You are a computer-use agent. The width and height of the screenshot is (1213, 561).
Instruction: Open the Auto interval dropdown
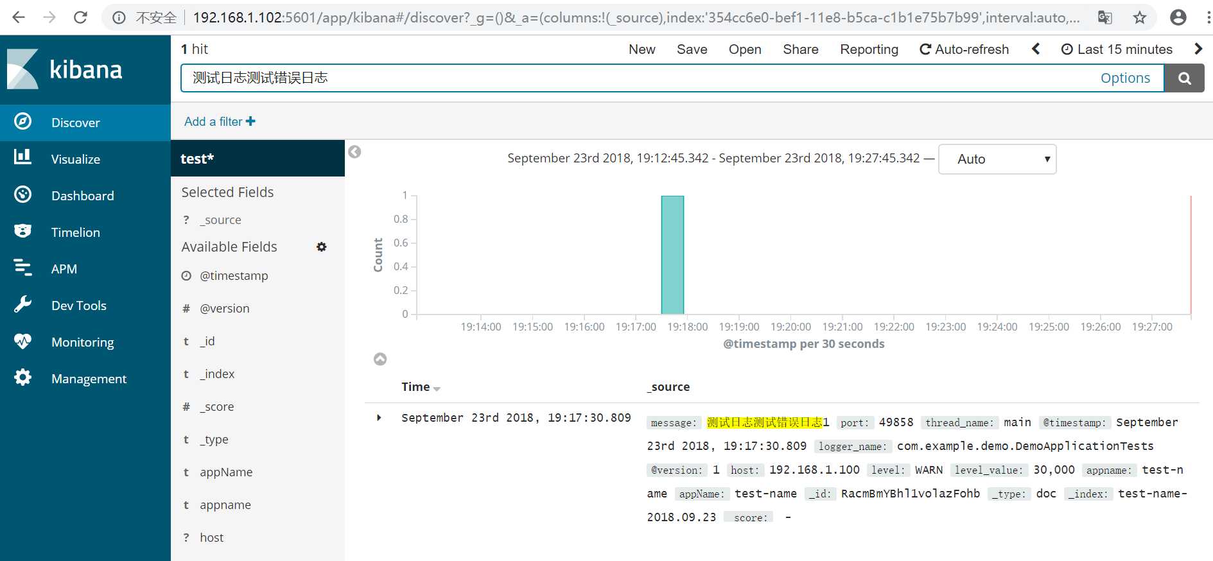pyautogui.click(x=997, y=159)
